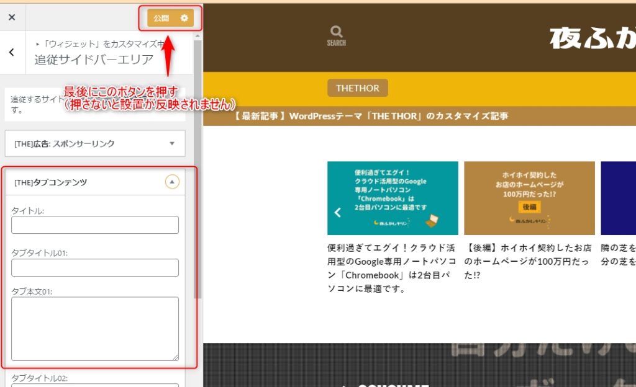Open the Chromebook article thumbnail

coord(393,198)
